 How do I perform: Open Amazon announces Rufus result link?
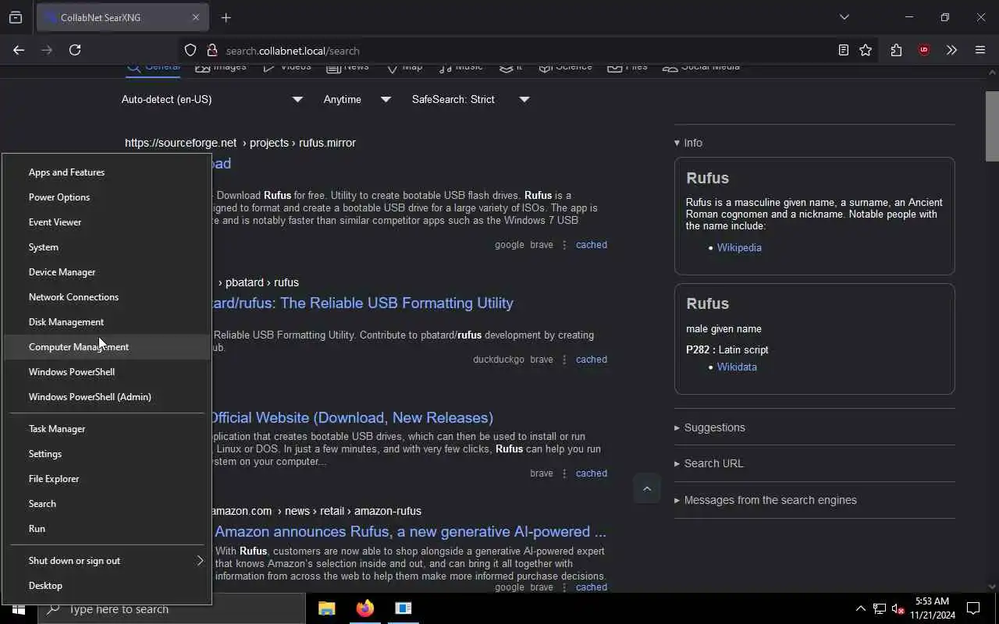pyautogui.click(x=411, y=531)
